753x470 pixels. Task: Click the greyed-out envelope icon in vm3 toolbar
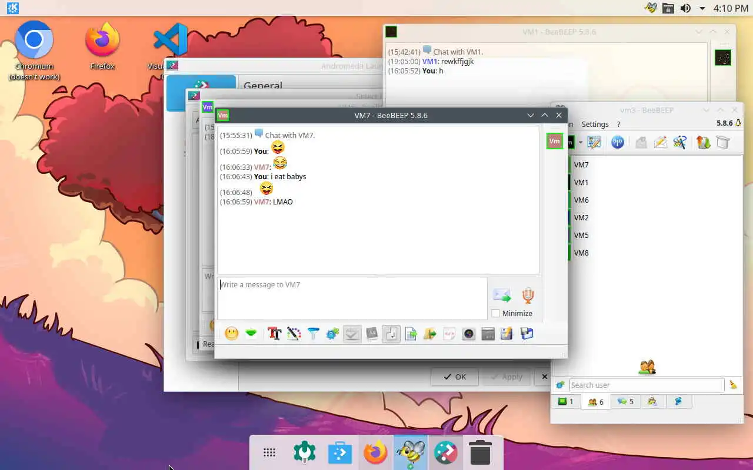(641, 142)
